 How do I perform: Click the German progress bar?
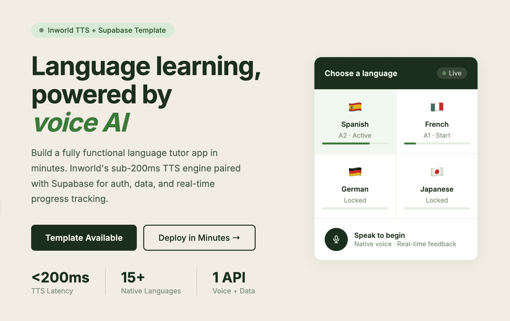(x=355, y=208)
